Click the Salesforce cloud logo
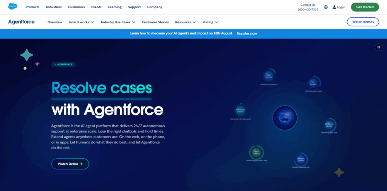Image resolution: width=387 pixels, height=191 pixels. (x=12, y=7)
